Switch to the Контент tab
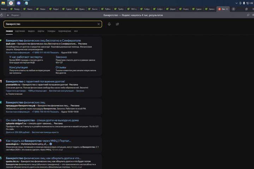Screen dimensions: 254x169 [93, 9]
